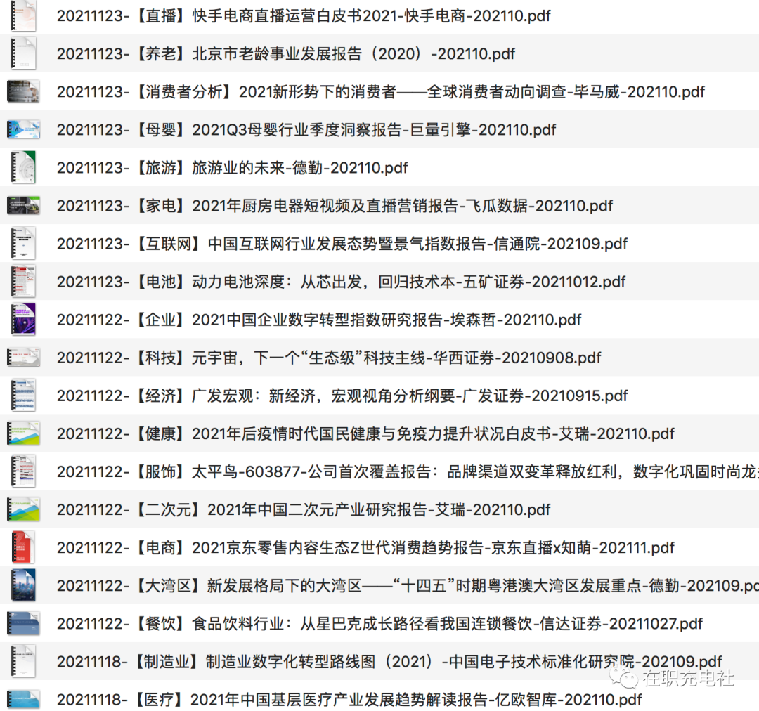Image resolution: width=759 pixels, height=711 pixels.
Task: Click the icon beside the 动力电池深度 PDF
Action: (23, 281)
